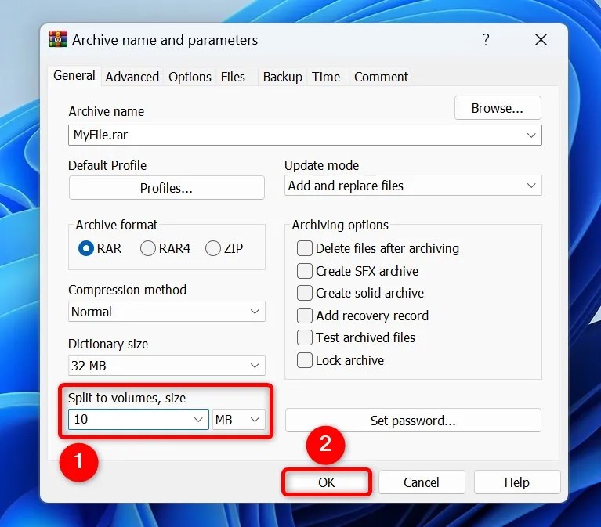The image size is (601, 527).
Task: Confirm with the OK button
Action: pyautogui.click(x=327, y=482)
